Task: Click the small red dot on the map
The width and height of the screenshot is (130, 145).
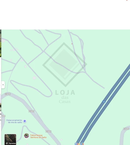Action: tap(72, 44)
